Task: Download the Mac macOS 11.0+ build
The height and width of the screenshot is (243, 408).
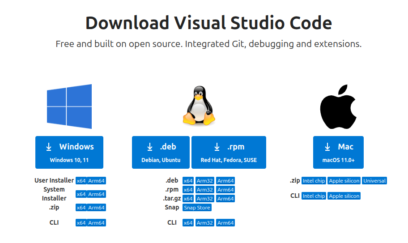Action: 338,152
